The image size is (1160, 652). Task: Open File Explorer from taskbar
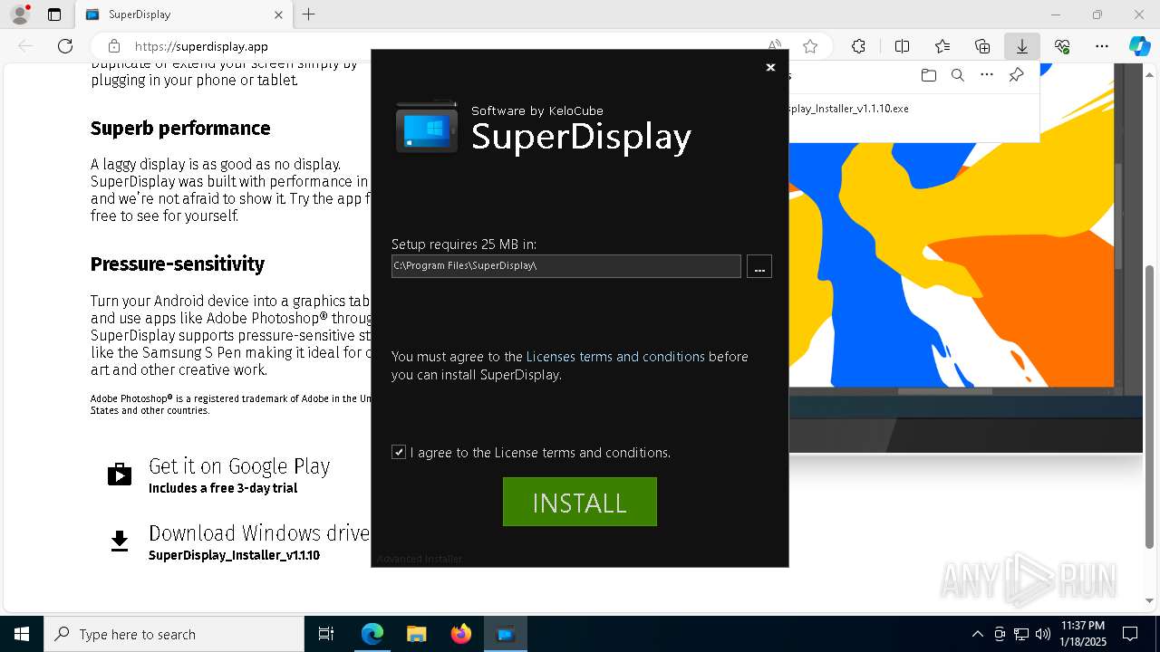click(417, 634)
